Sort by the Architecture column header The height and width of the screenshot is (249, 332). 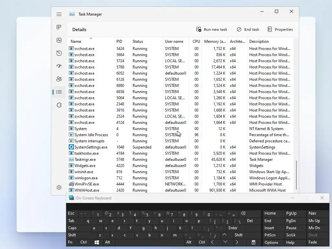coord(237,41)
